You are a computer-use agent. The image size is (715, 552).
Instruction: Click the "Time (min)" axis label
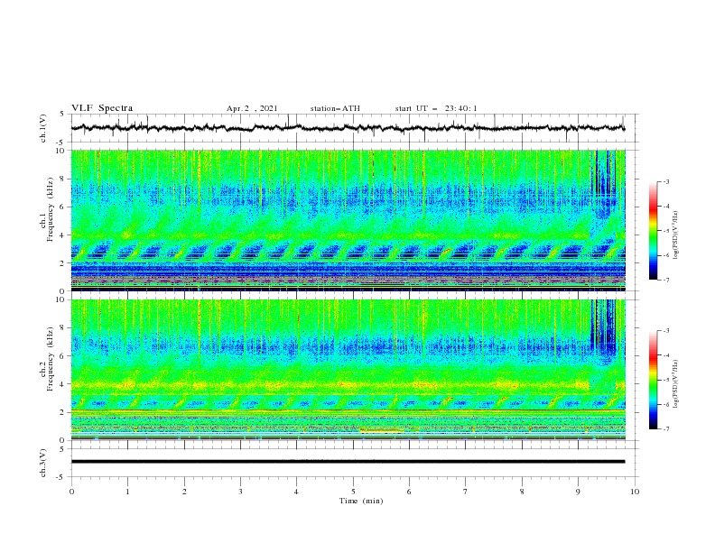click(361, 501)
